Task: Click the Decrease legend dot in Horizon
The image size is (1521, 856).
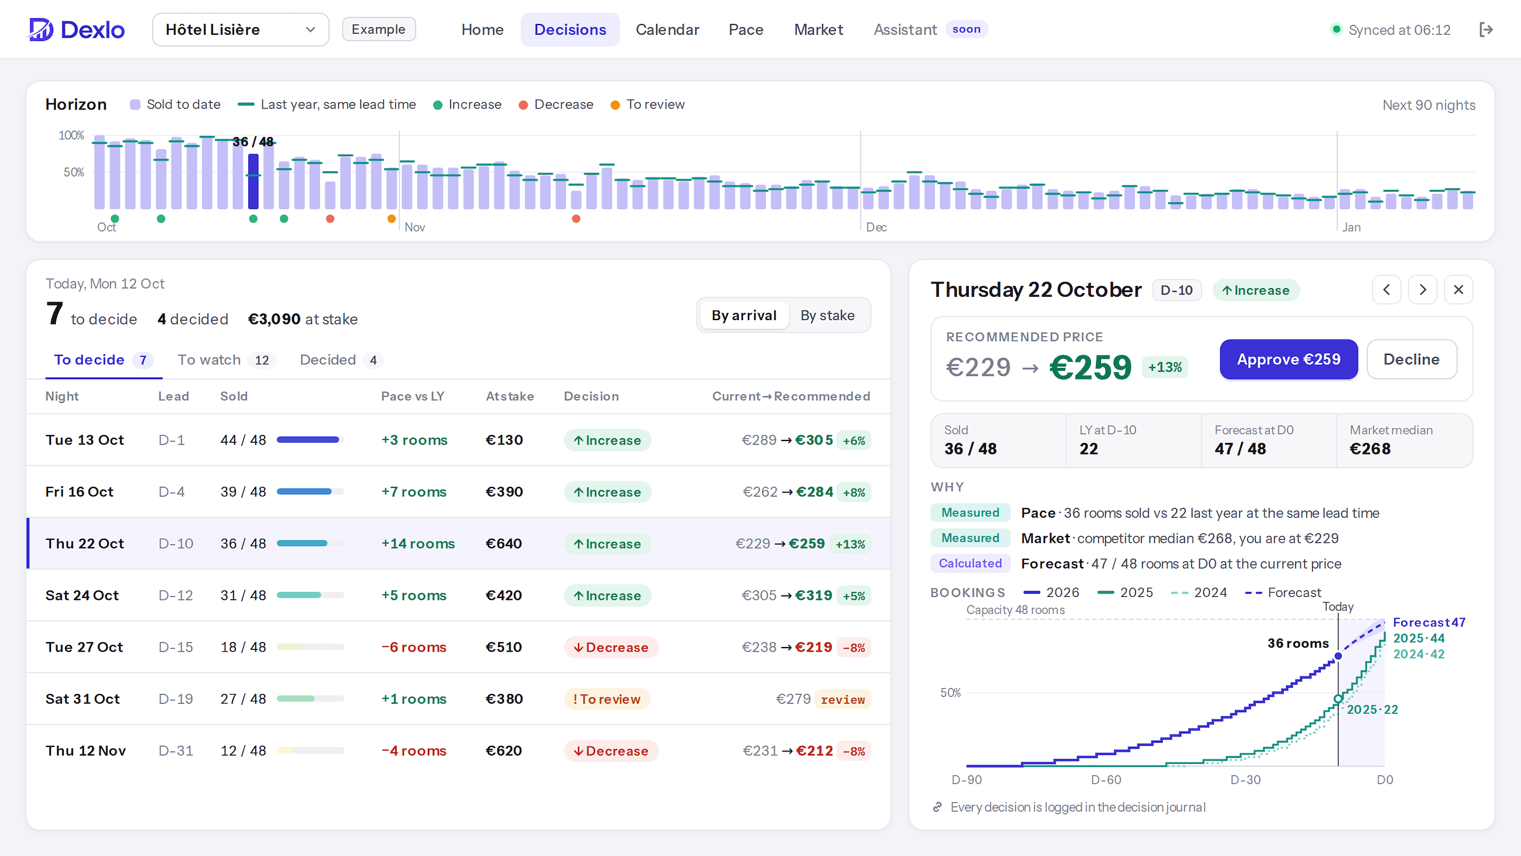Action: pyautogui.click(x=523, y=105)
